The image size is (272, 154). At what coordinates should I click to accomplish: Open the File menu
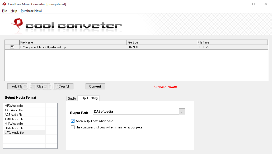tap(4, 11)
